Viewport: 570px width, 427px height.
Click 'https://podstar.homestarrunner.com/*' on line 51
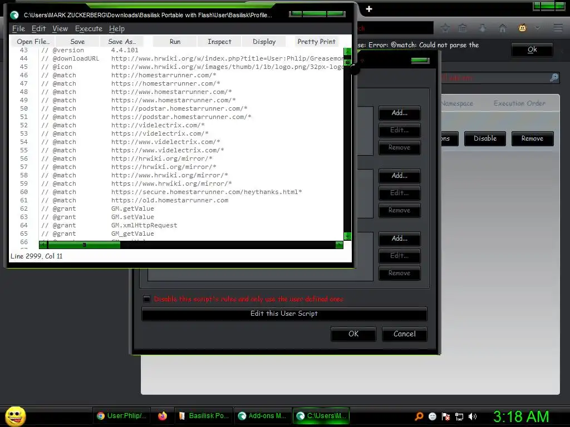tap(181, 117)
